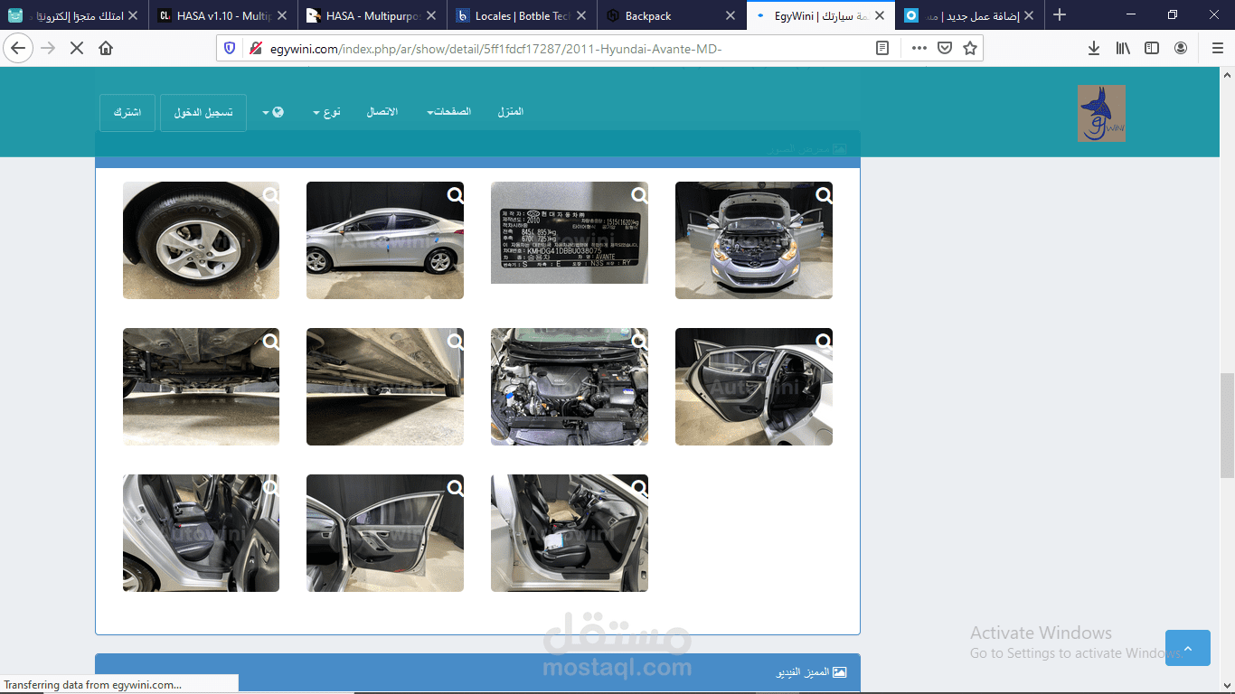Open Firefox library icon
Viewport: 1235px width, 694px height.
(x=1123, y=48)
